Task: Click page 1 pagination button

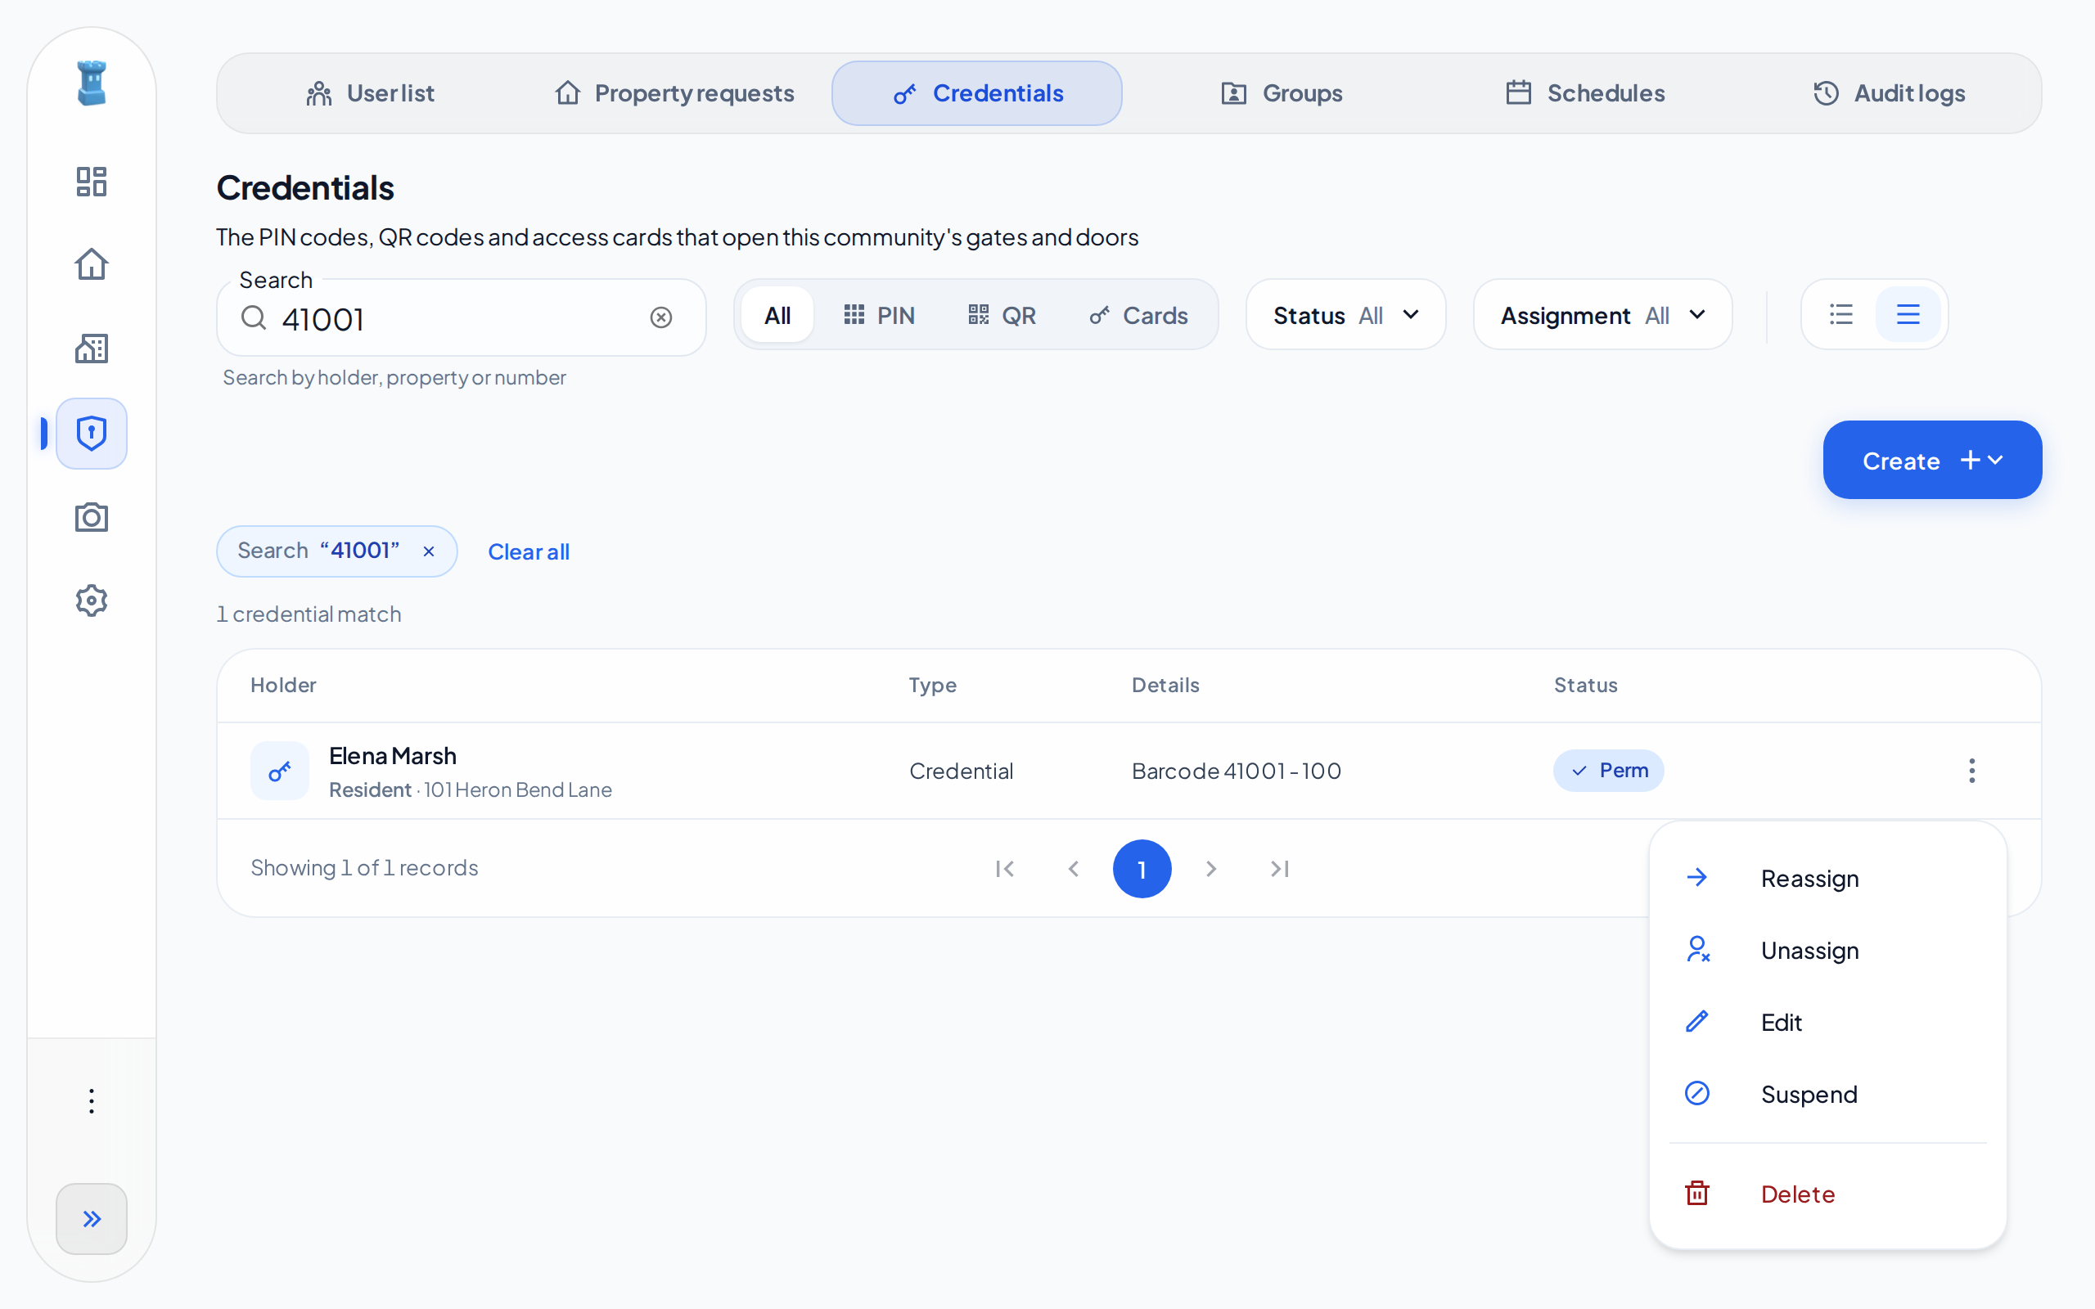Action: [x=1142, y=868]
